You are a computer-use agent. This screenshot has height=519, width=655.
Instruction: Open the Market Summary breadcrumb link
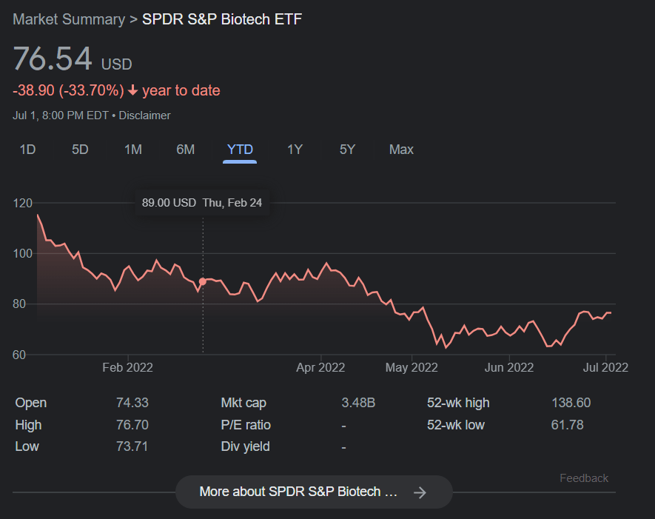(69, 19)
